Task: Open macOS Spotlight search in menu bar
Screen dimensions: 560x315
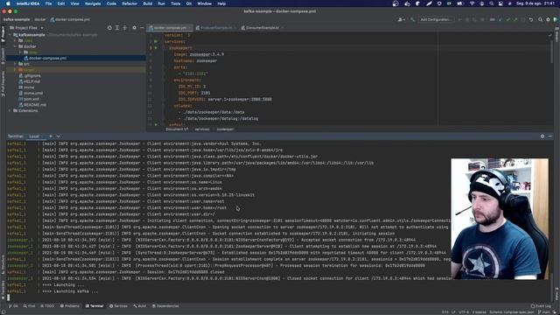Action: tap(492, 3)
